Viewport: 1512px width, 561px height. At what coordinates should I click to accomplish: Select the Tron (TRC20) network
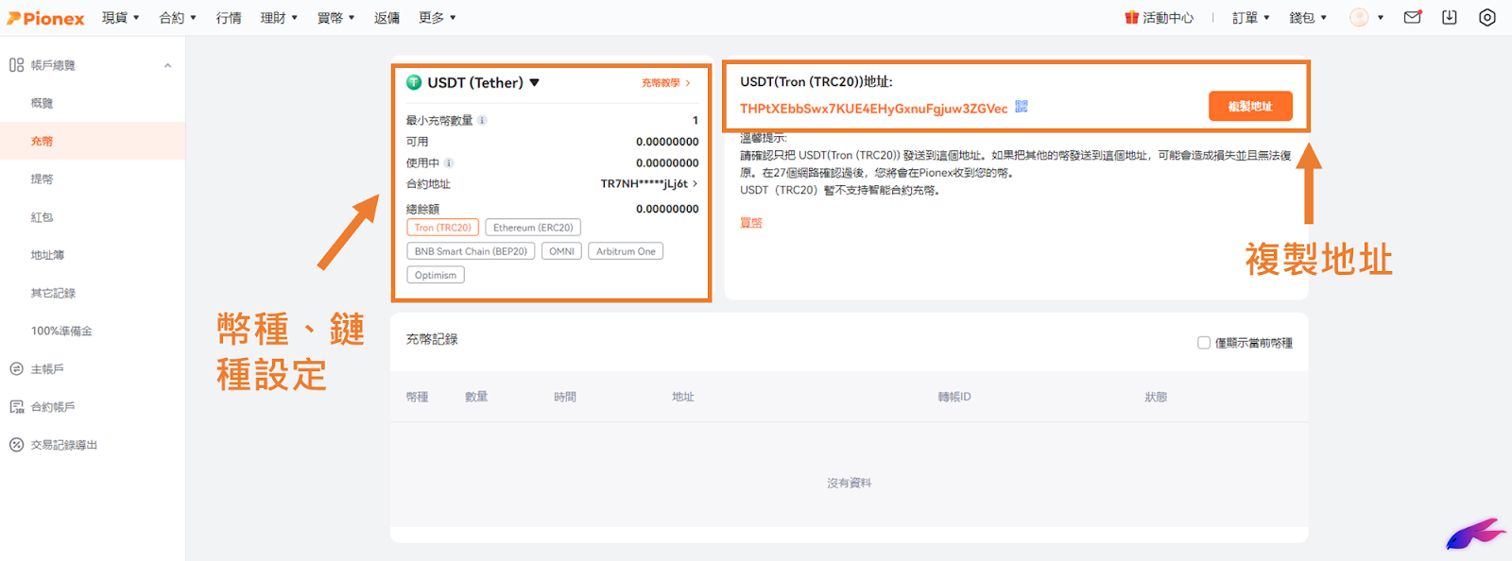(x=442, y=228)
